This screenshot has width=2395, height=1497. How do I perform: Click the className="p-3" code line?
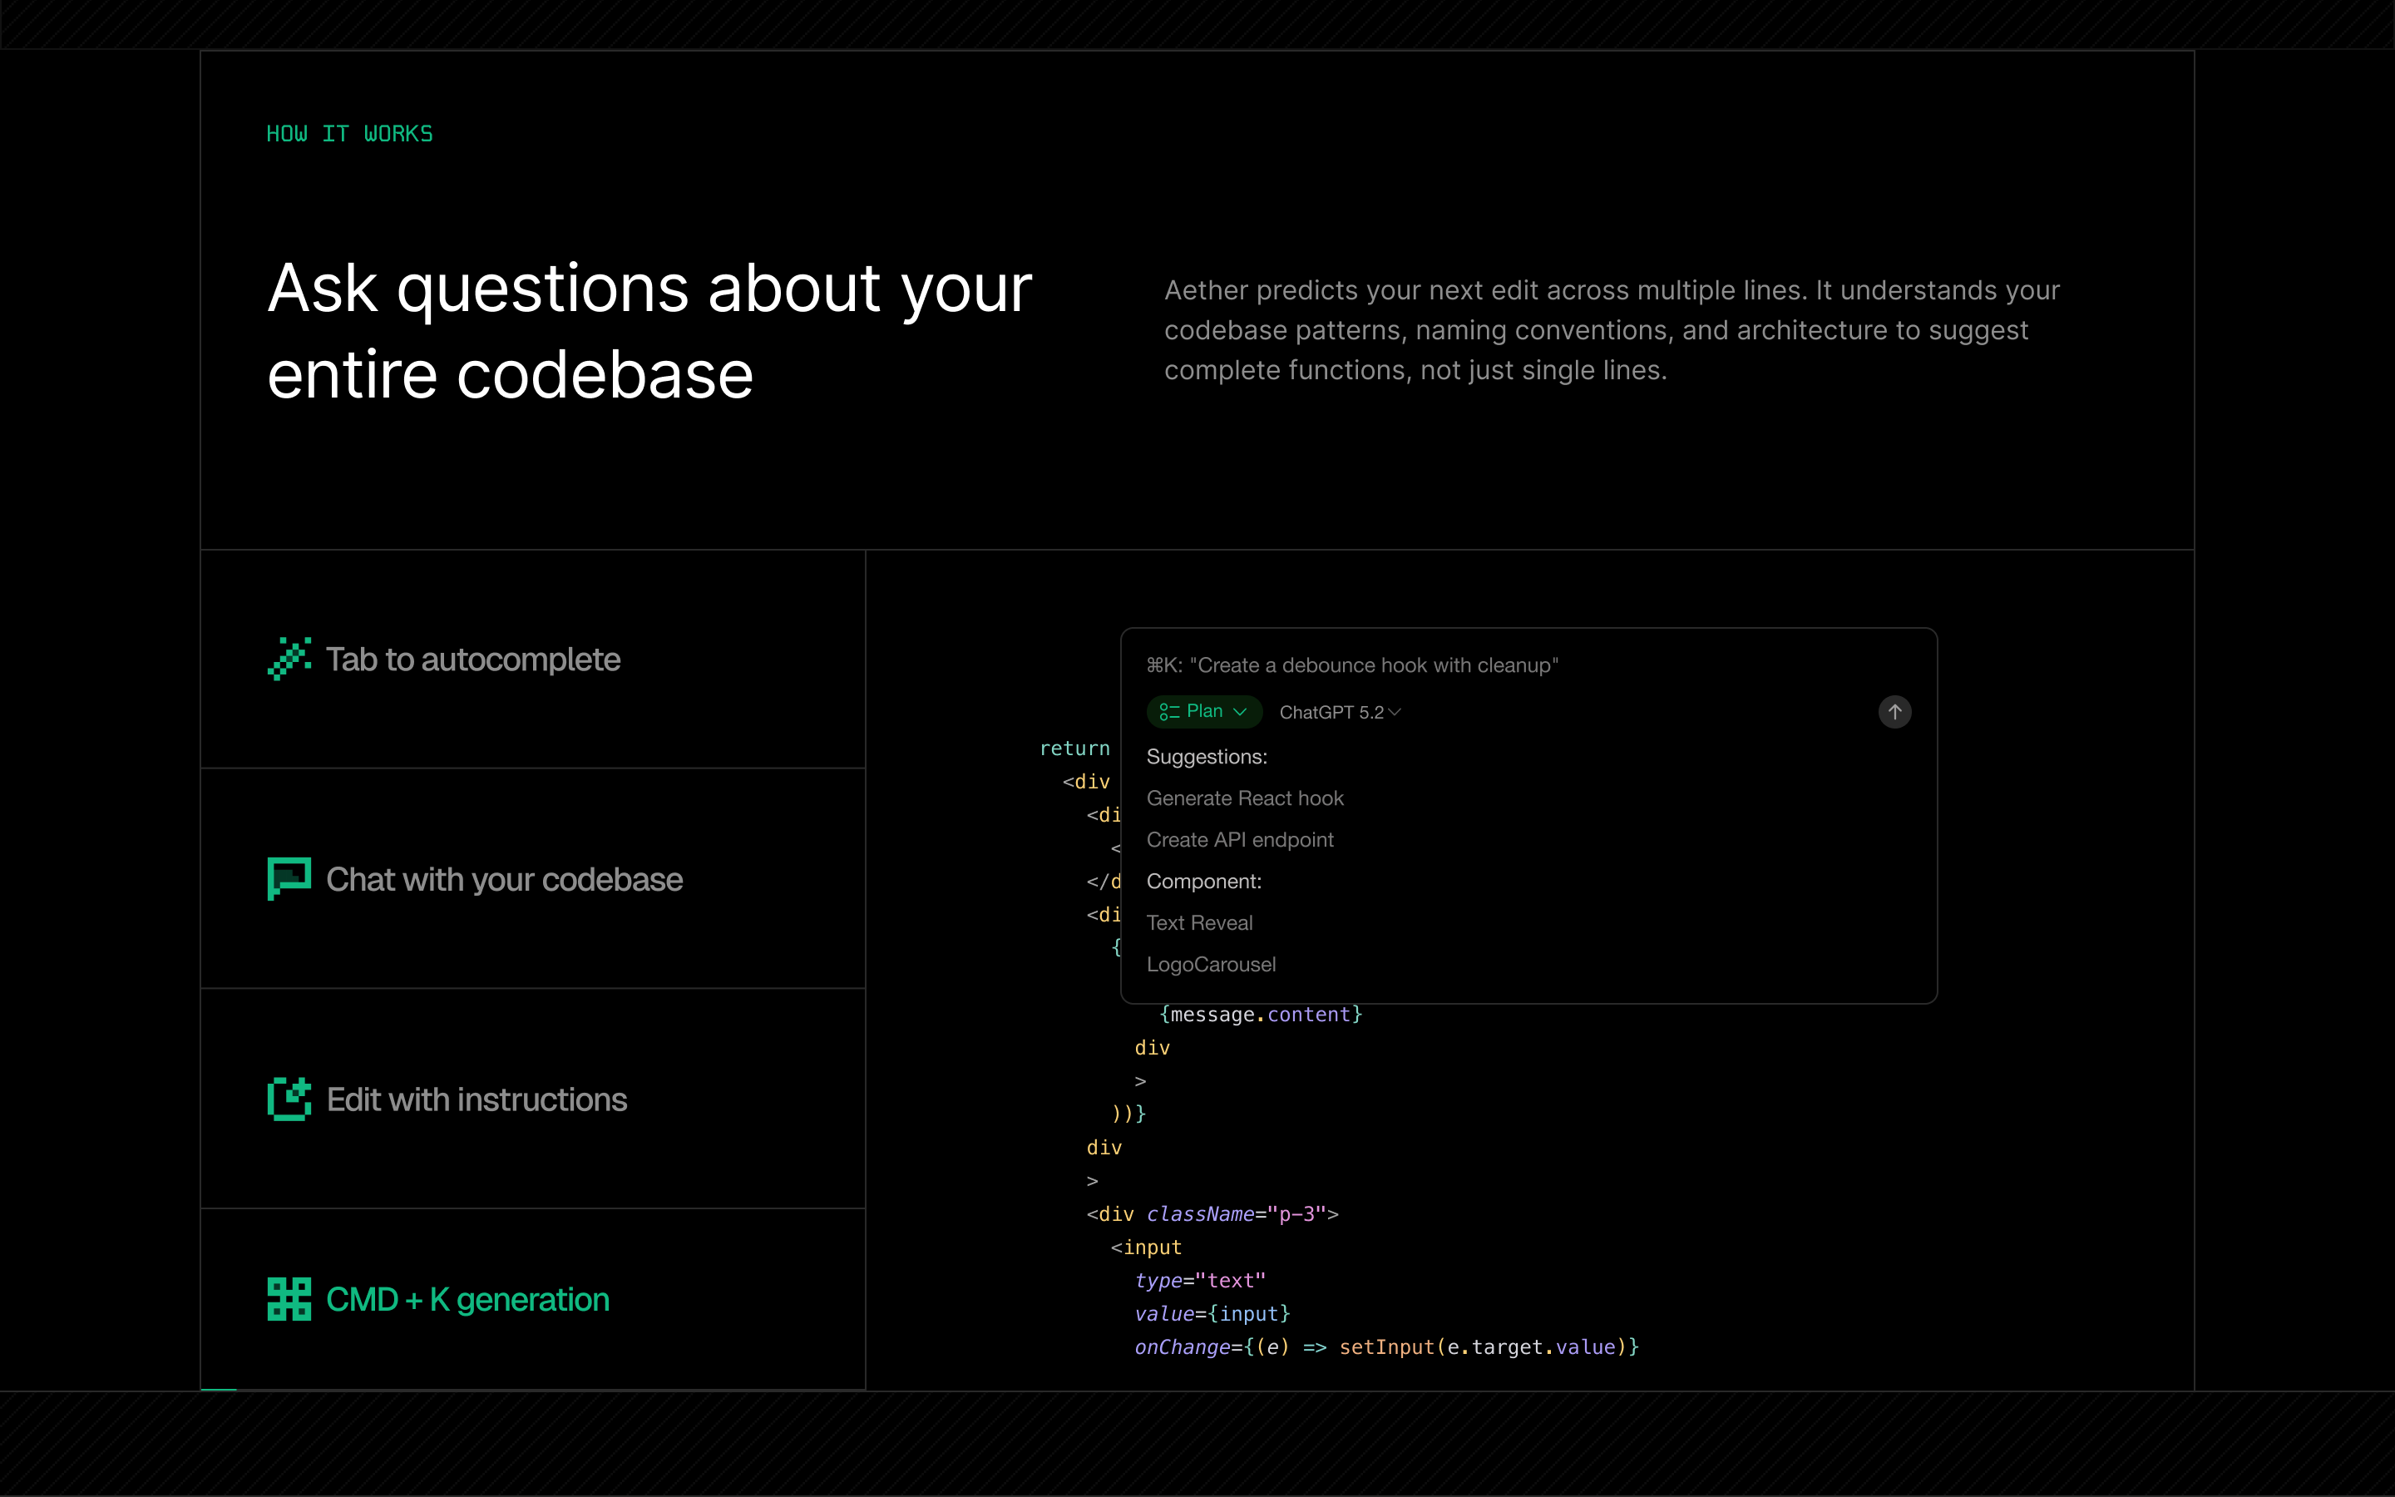[1212, 1214]
